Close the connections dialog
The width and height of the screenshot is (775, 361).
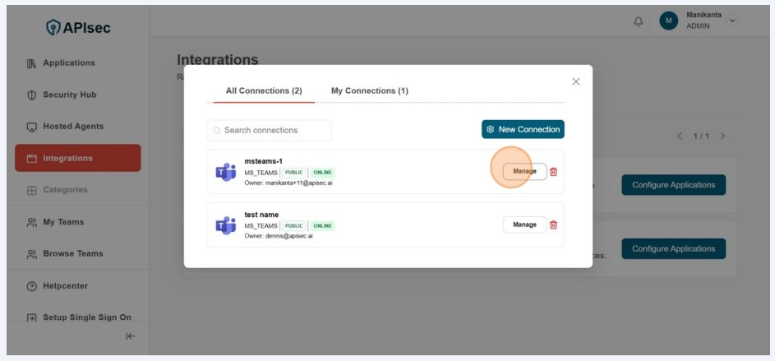(x=575, y=81)
